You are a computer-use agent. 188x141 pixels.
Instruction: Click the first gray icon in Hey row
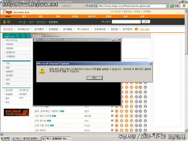pyautogui.click(x=136, y=121)
